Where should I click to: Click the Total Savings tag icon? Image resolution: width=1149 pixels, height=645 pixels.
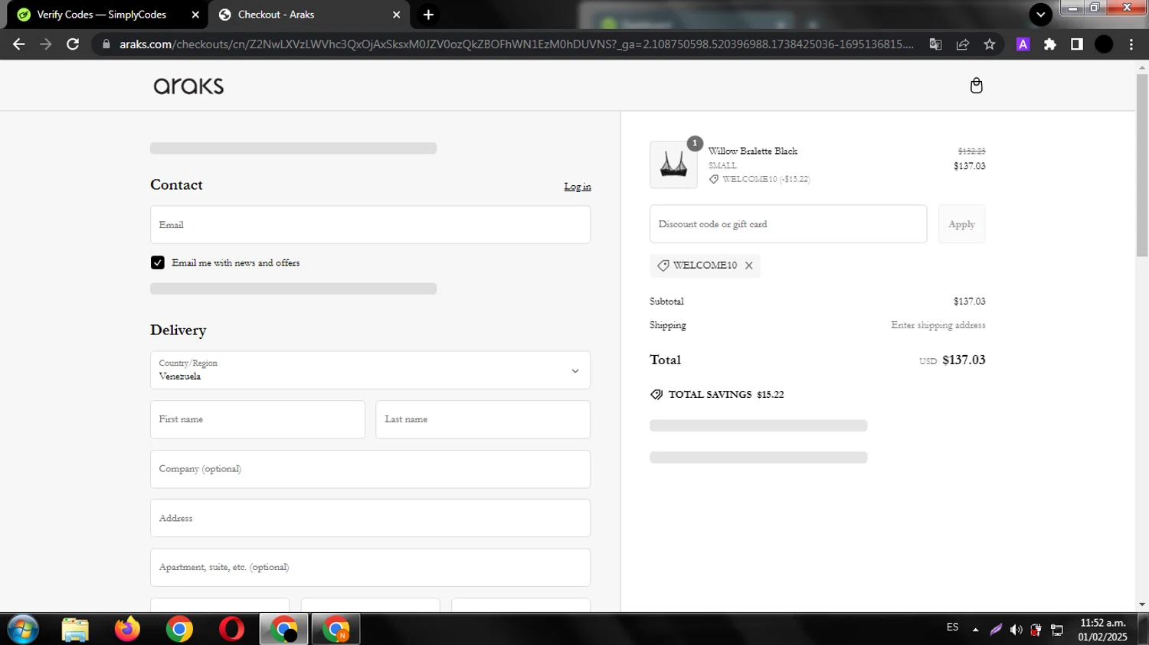(656, 395)
